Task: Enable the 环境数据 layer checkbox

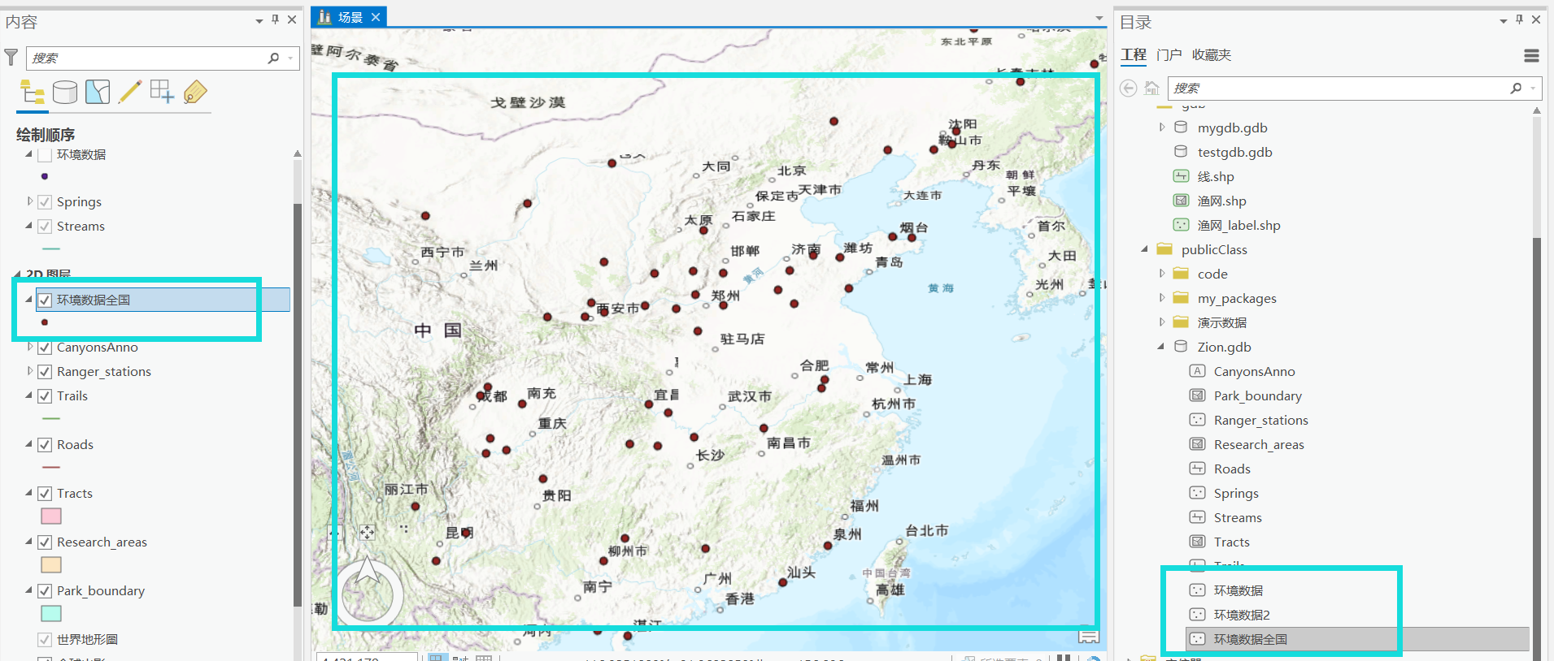Action: pyautogui.click(x=45, y=154)
